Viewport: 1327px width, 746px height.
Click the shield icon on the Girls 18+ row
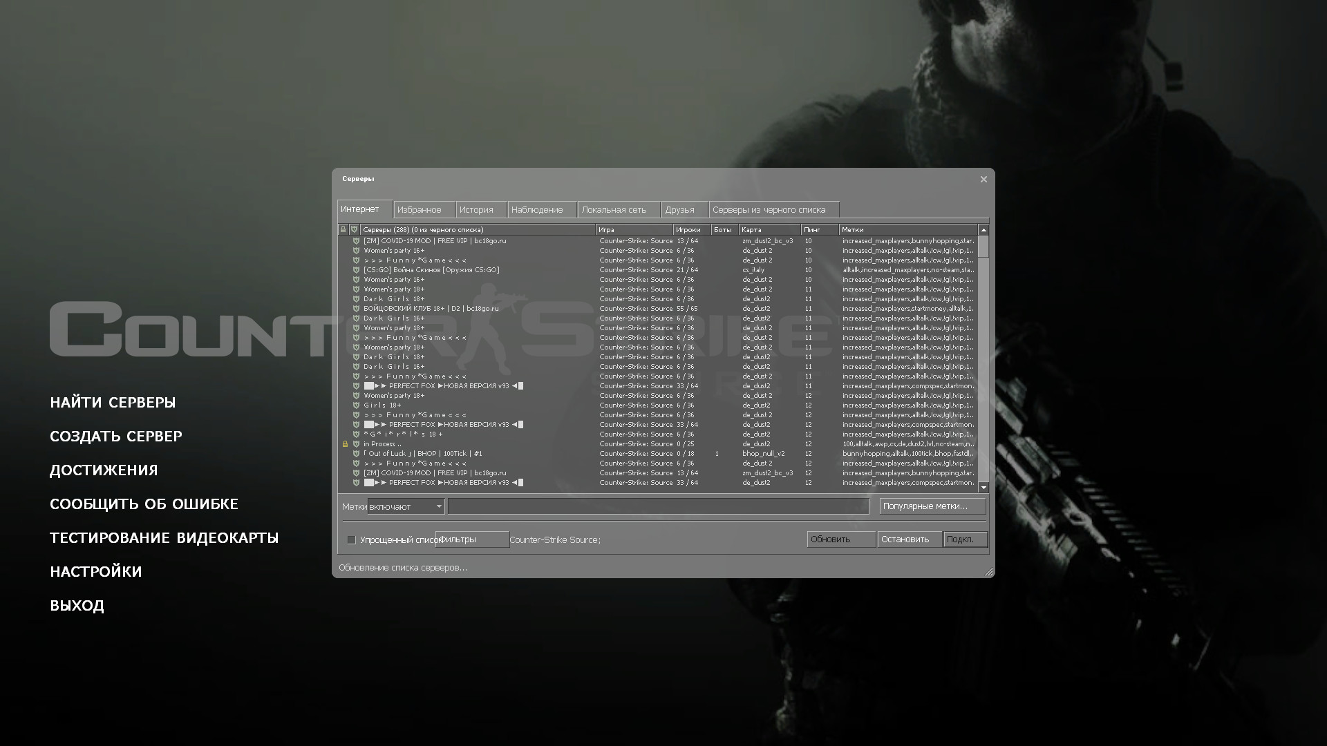(x=356, y=405)
